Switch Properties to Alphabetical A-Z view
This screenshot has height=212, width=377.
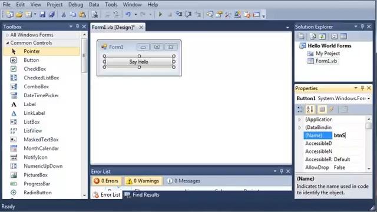pos(310,110)
